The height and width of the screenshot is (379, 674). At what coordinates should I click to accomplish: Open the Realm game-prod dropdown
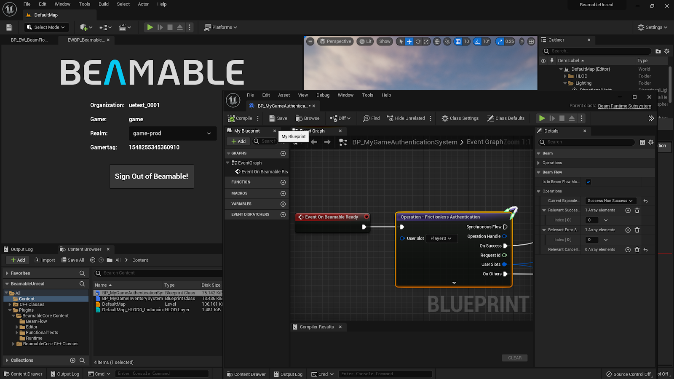pos(172,133)
